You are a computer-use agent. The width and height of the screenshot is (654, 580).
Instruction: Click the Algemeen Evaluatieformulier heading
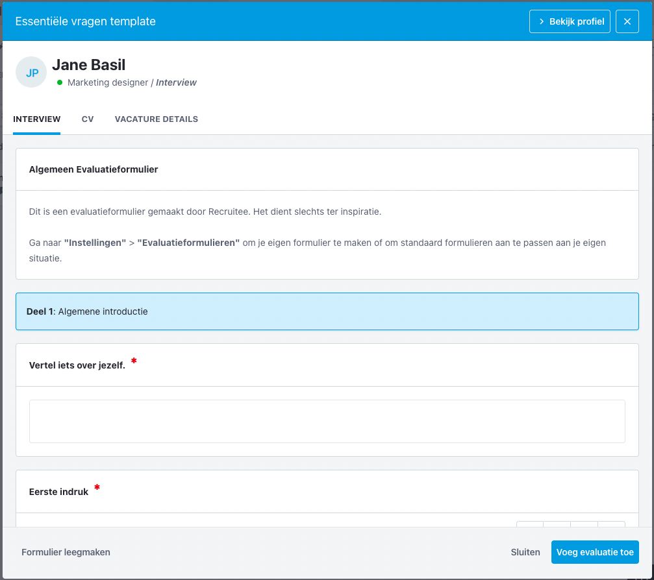(x=94, y=169)
